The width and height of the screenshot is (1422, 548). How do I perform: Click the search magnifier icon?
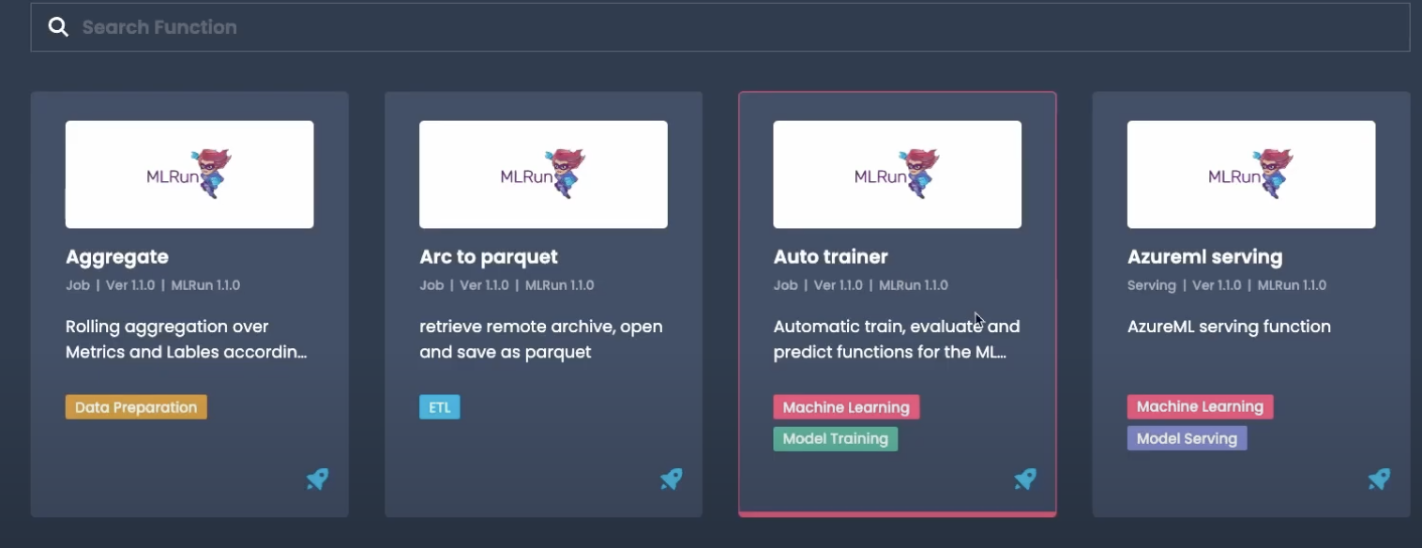click(58, 27)
